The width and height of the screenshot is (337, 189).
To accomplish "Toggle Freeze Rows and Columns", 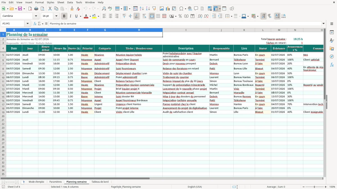I will (x=216, y=9).
